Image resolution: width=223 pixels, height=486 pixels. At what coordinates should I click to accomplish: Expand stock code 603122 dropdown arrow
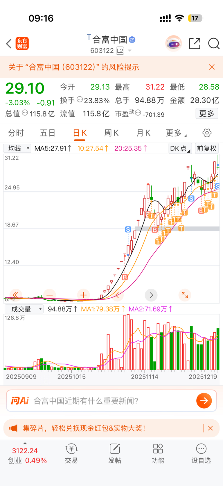tap(130, 51)
